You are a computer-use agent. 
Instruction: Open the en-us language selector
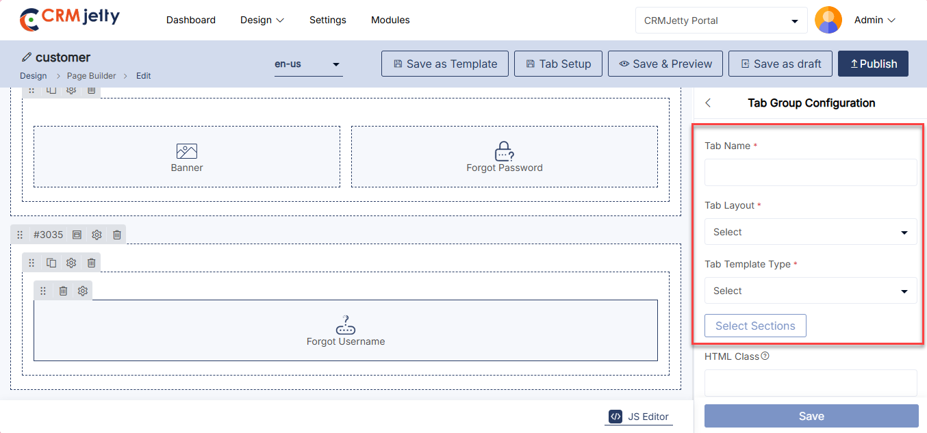pyautogui.click(x=308, y=64)
